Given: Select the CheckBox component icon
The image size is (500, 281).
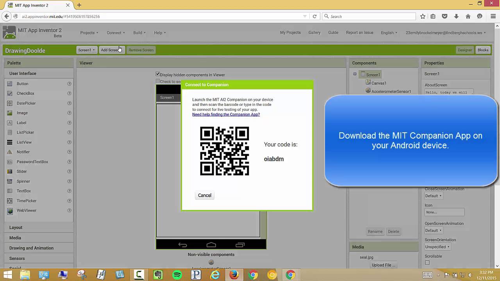Looking at the screenshot, I should 10,93.
